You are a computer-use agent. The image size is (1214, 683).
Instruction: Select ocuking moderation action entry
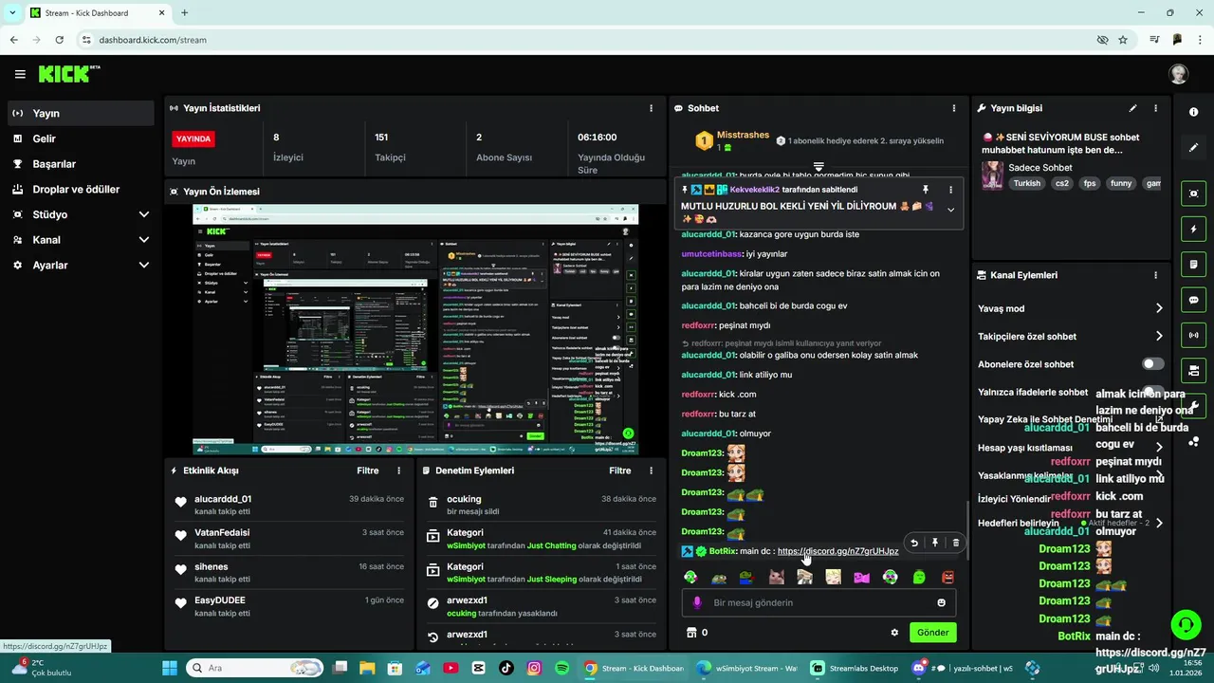[x=542, y=505]
